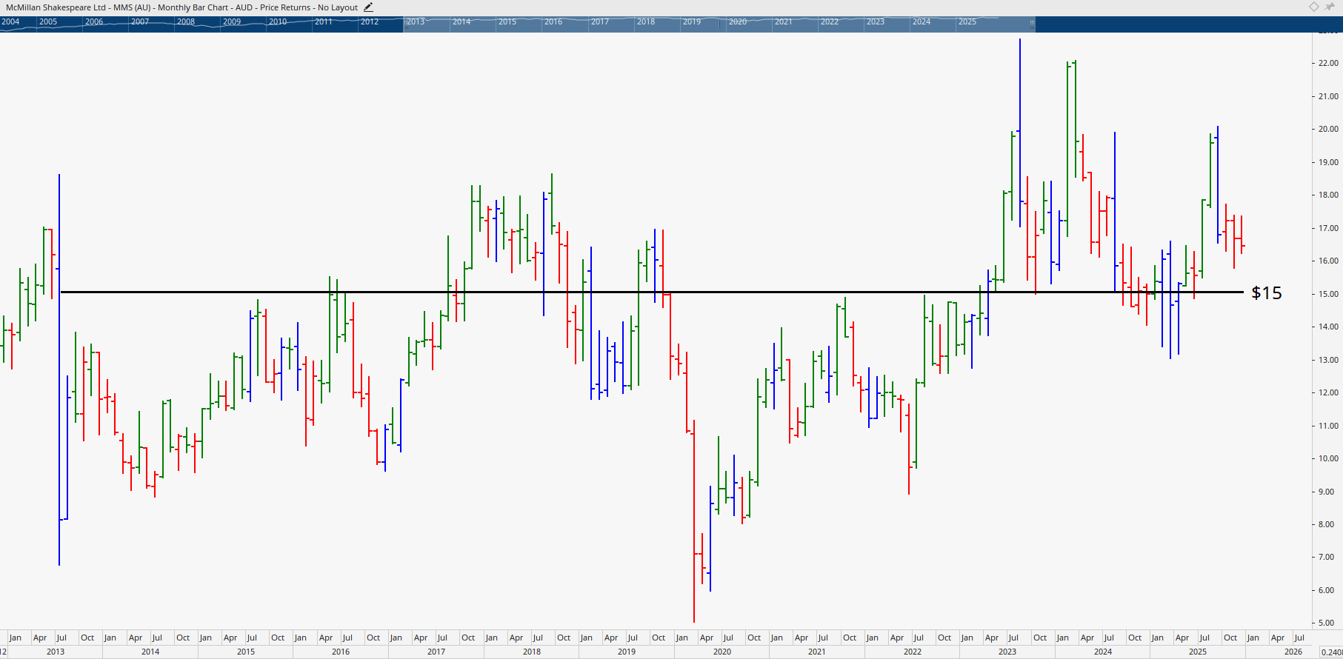Select the $15 horizontal line label
The height and width of the screenshot is (659, 1343).
click(1266, 293)
